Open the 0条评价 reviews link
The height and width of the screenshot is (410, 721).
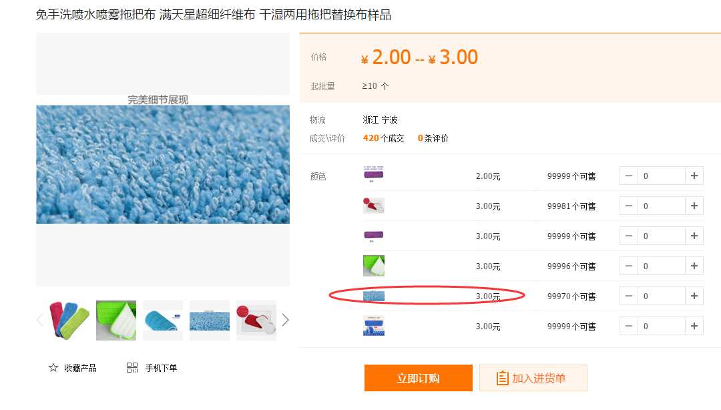point(433,138)
